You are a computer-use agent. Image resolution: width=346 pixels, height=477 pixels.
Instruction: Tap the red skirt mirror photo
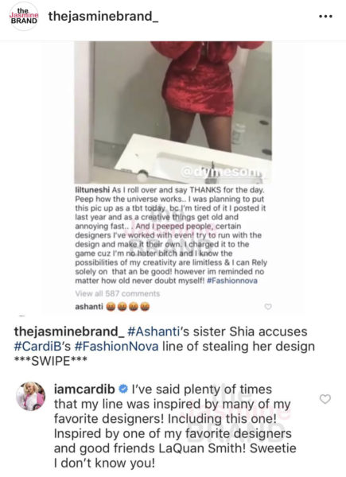click(x=173, y=112)
